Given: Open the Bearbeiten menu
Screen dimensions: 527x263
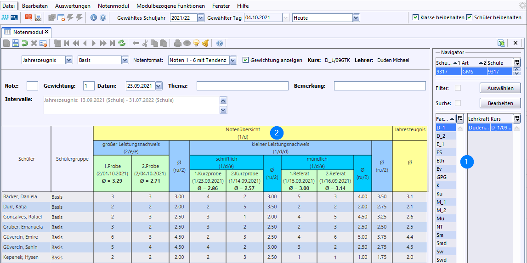Looking at the screenshot, I should [x=35, y=6].
